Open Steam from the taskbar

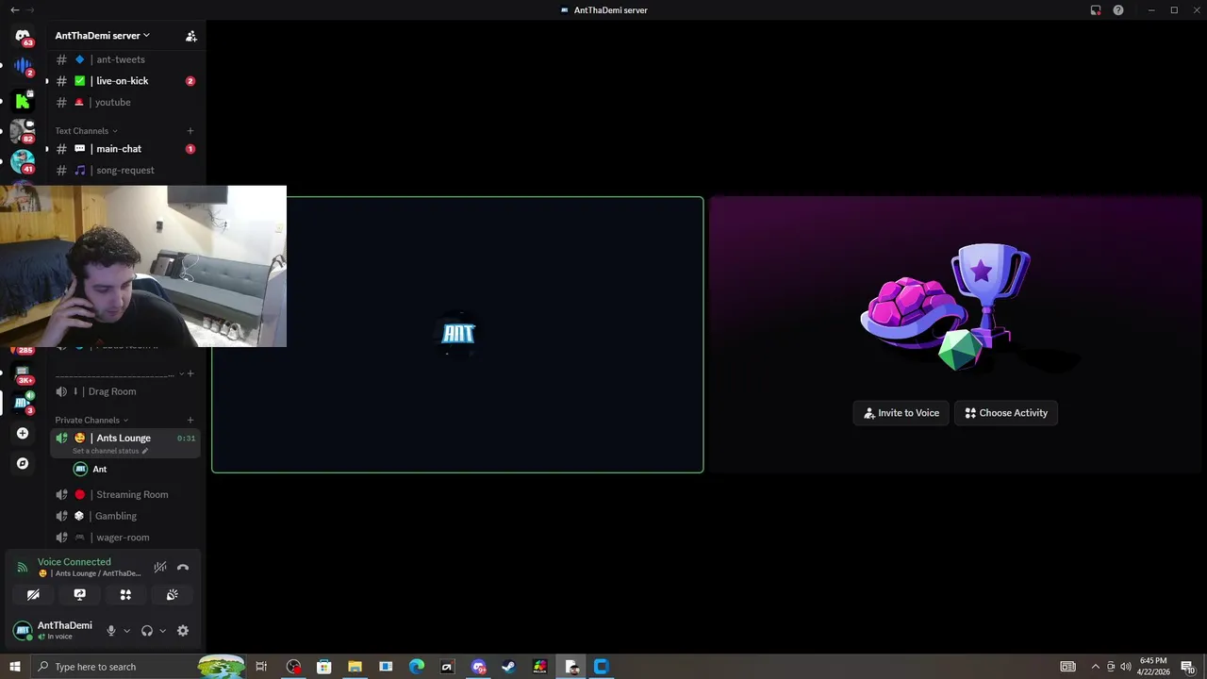(x=508, y=667)
